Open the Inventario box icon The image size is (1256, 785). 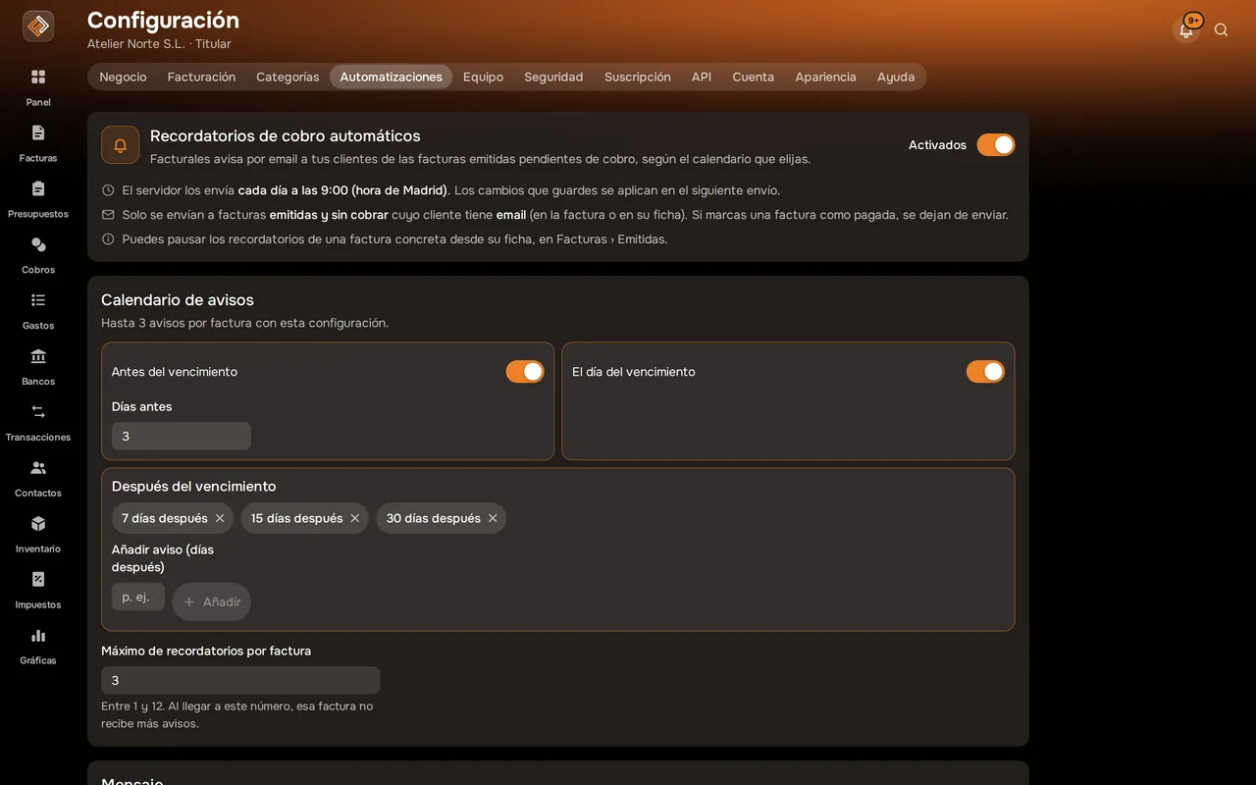(x=38, y=524)
